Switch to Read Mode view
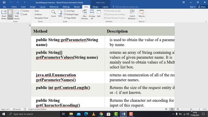Viewport: 208px width, 117px height. click(4, 15)
